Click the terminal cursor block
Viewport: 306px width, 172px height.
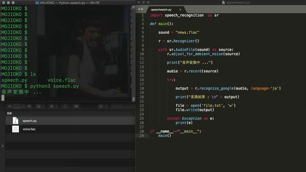pos(3,98)
